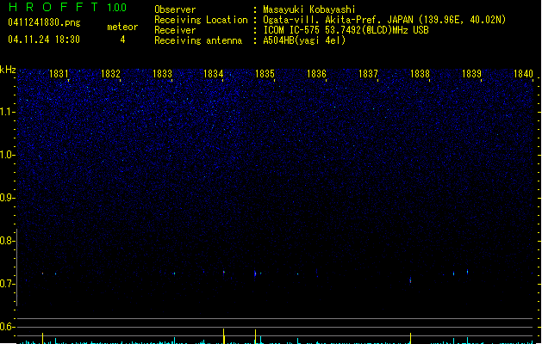
Task: Click the Observer label
Action: 175,9
